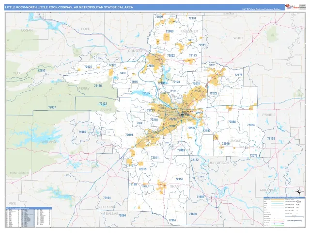The height and width of the screenshot is (233, 310).
Task: Click the MarketMaps logo in header
Action: coord(292,7)
